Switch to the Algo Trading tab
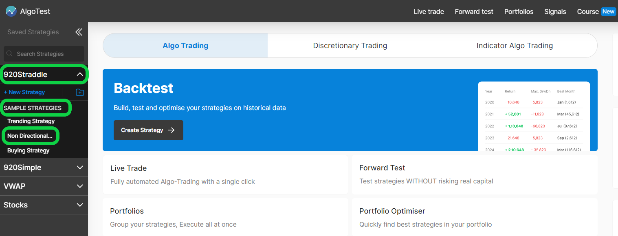The image size is (618, 236). click(185, 46)
